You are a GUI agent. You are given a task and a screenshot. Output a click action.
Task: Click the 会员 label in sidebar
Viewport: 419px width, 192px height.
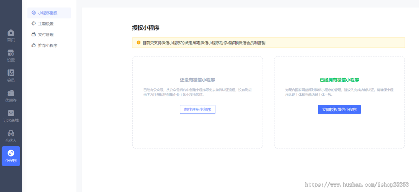pyautogui.click(x=11, y=80)
